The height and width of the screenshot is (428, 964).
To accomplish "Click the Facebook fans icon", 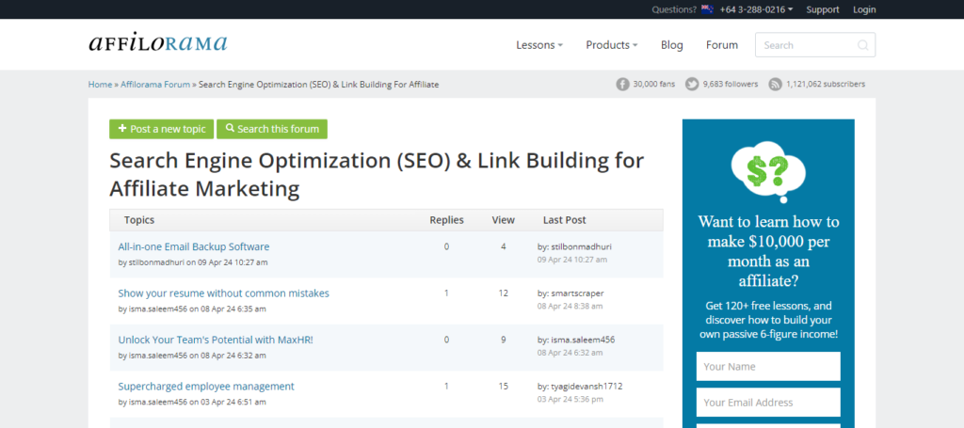I will coord(622,84).
